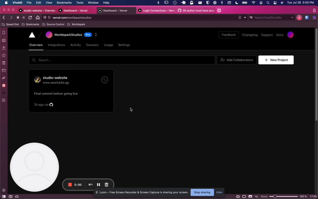Switch to the Domains tab
The width and height of the screenshot is (318, 199).
point(92,45)
